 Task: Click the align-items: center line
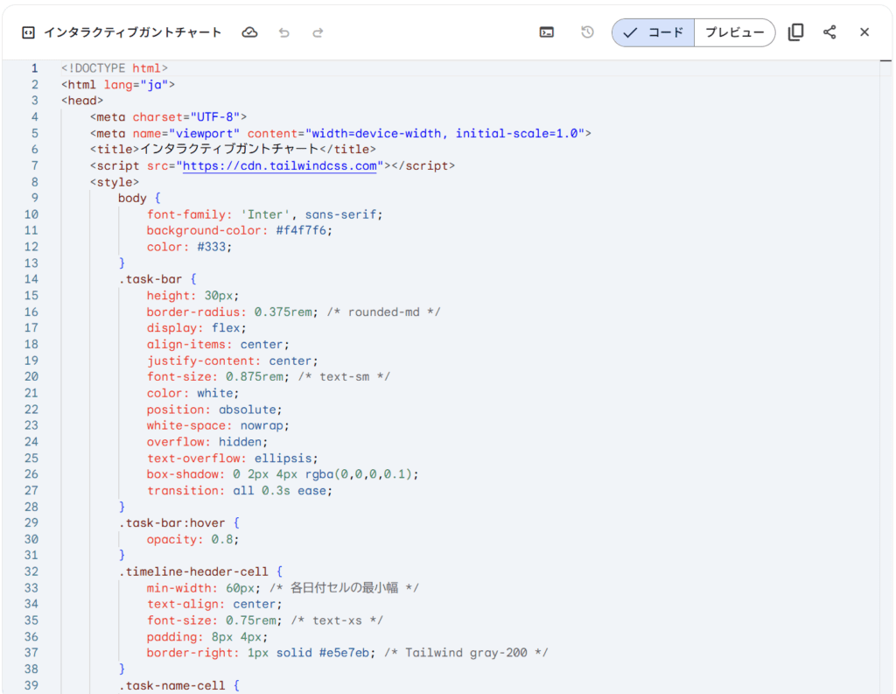[x=218, y=344]
